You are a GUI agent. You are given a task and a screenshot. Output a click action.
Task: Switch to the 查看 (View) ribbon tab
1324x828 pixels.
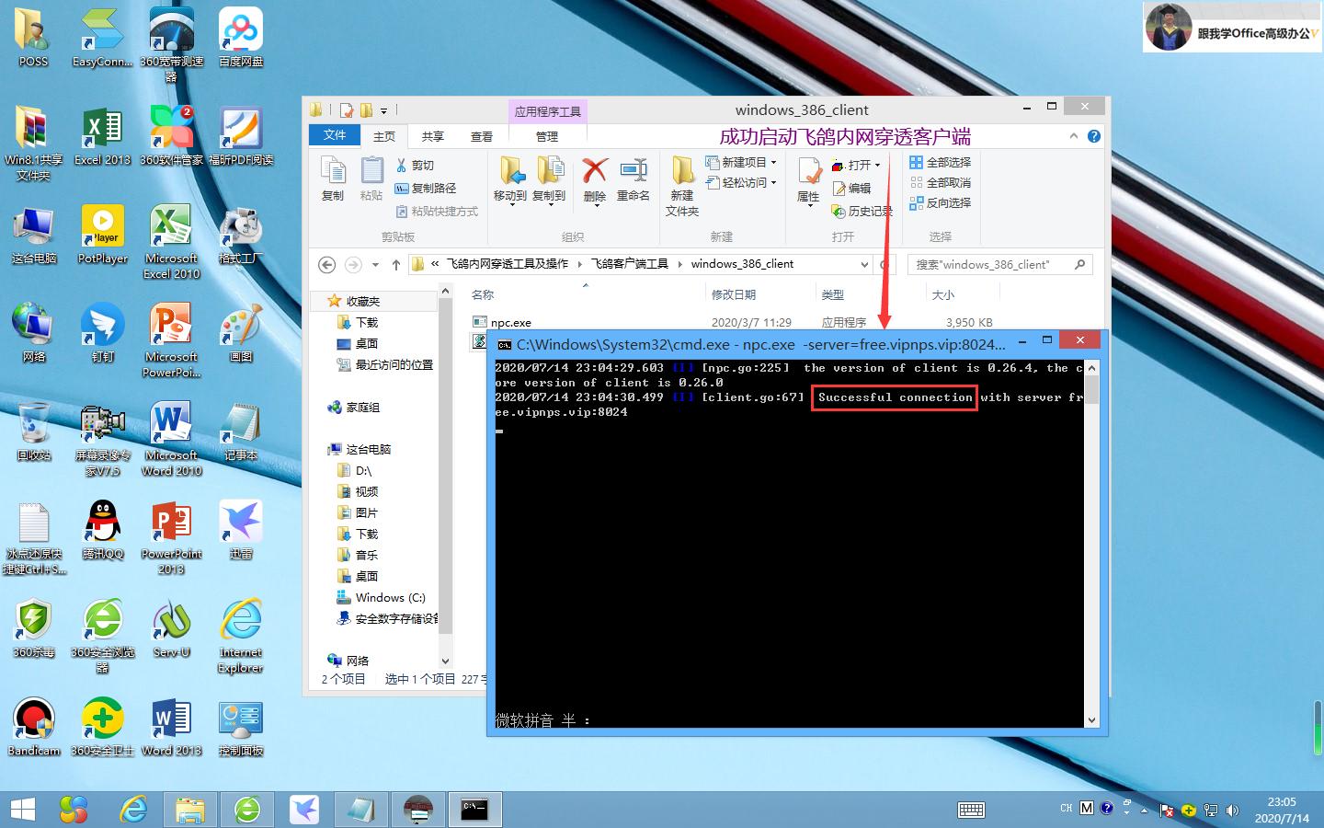pos(482,135)
